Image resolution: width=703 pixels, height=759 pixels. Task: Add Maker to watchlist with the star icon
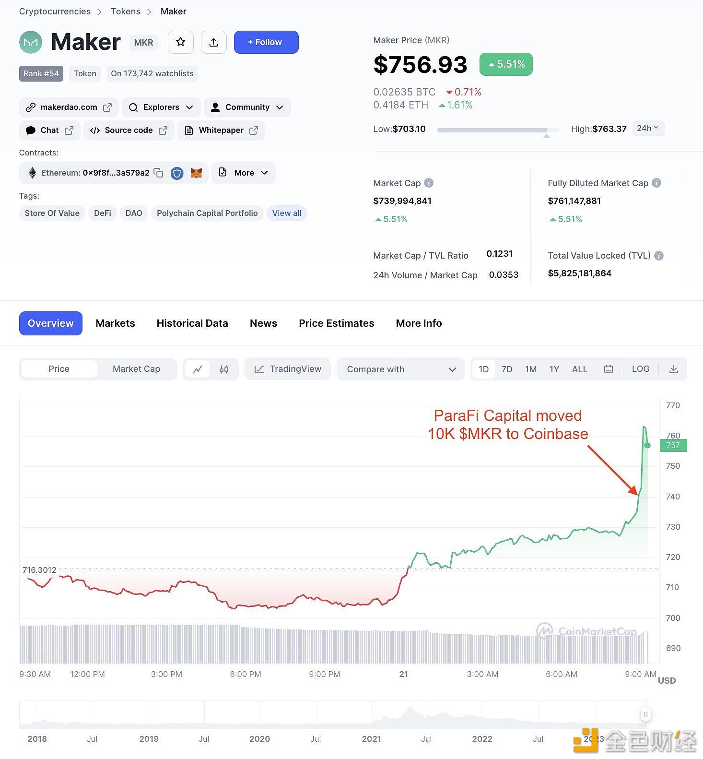[181, 42]
